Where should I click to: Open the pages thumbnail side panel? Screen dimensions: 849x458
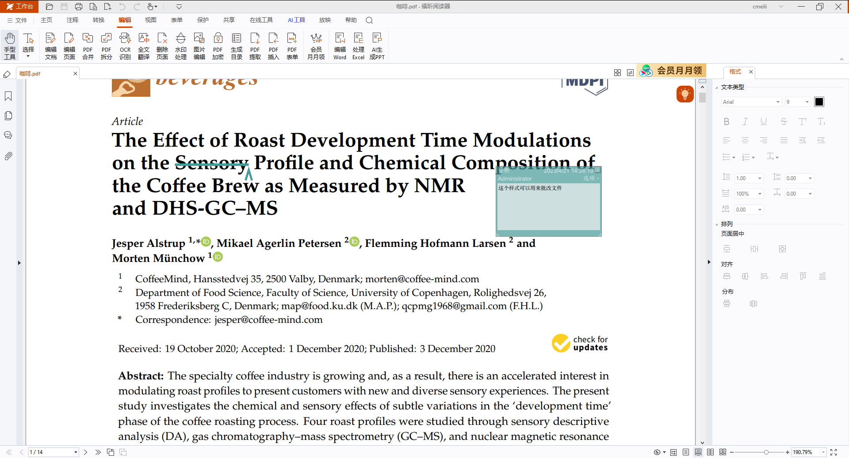pyautogui.click(x=8, y=116)
